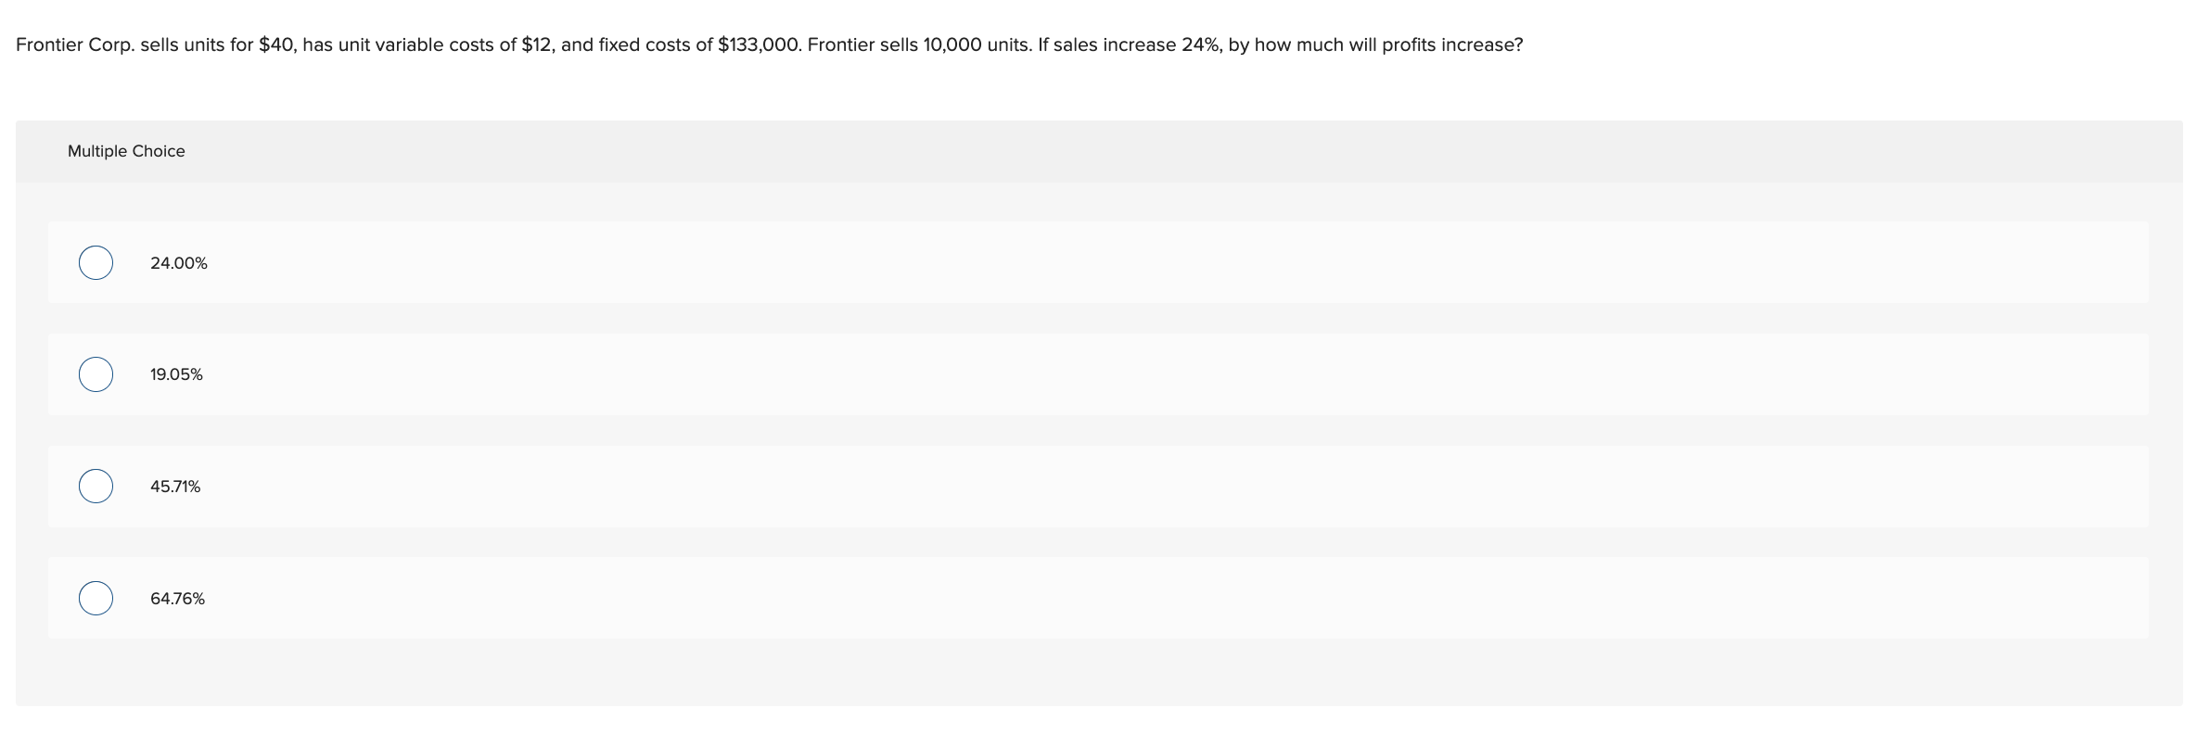Viewport: 2210px width, 734px height.
Task: Click the 45.71% answer label
Action: [174, 486]
